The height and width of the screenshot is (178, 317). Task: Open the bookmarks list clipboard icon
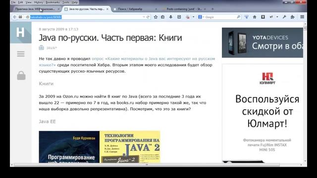coord(163,17)
